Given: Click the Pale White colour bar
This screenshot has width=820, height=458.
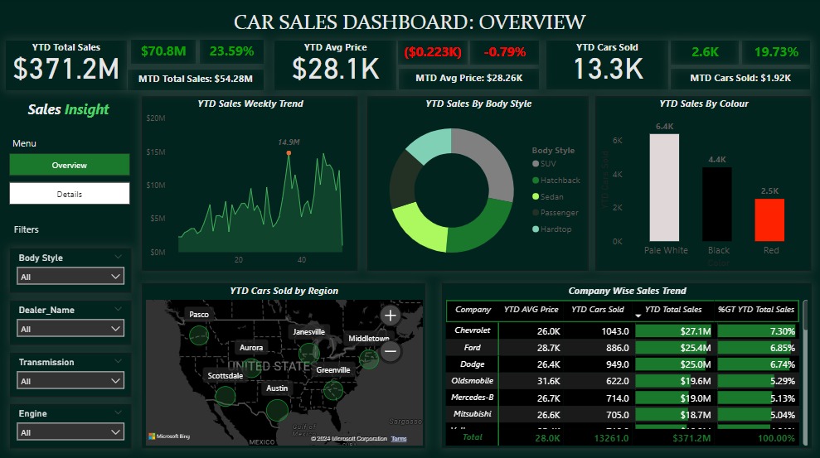Looking at the screenshot, I should coord(664,187).
